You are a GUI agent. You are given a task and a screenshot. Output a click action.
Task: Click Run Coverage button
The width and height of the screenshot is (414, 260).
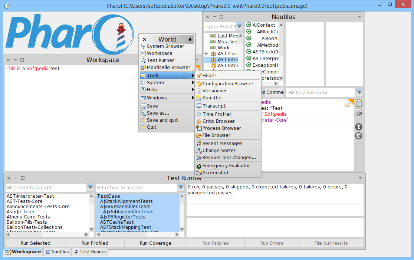click(x=155, y=243)
